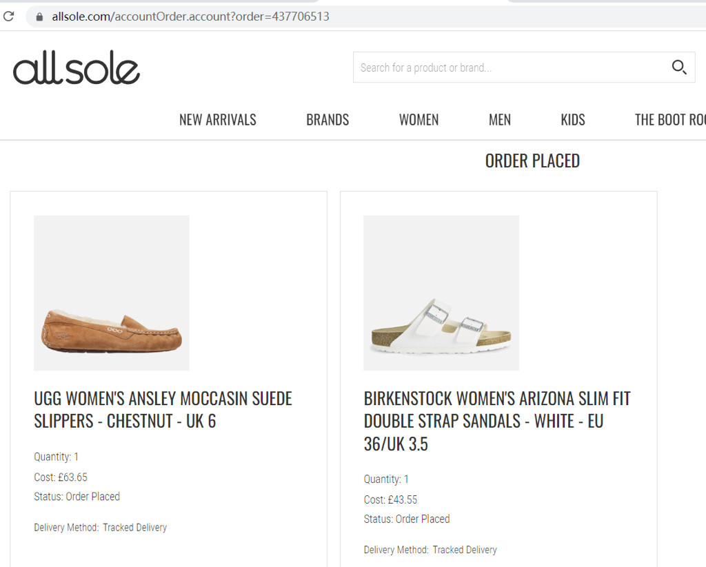The height and width of the screenshot is (567, 706).
Task: Select the Order Placed heading
Action: [532, 161]
